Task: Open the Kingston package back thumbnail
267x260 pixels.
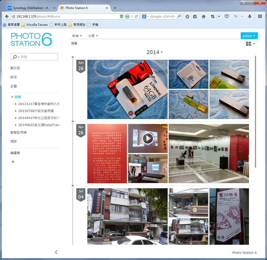Action: pyautogui.click(x=188, y=74)
